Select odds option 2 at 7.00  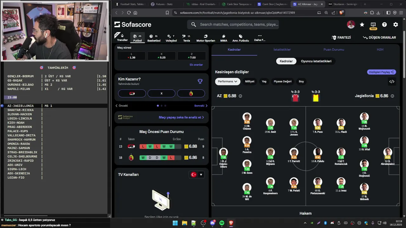point(192,56)
